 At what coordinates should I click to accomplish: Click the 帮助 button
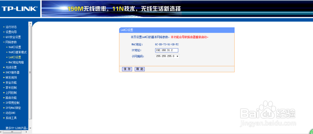[x=140, y=69]
